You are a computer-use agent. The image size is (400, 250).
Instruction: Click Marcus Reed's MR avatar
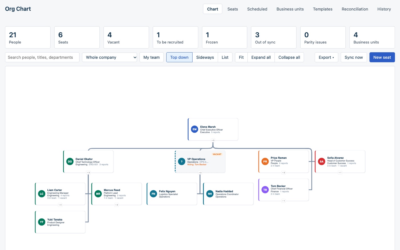coord(98,194)
